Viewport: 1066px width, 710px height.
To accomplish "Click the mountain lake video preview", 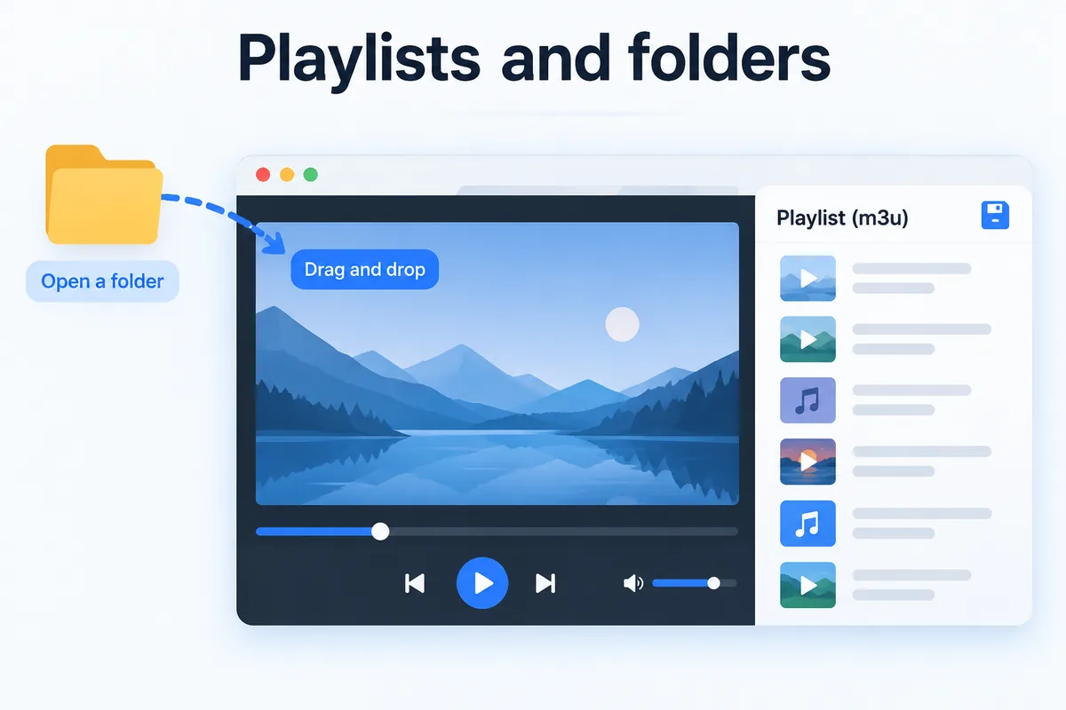I will click(x=497, y=364).
